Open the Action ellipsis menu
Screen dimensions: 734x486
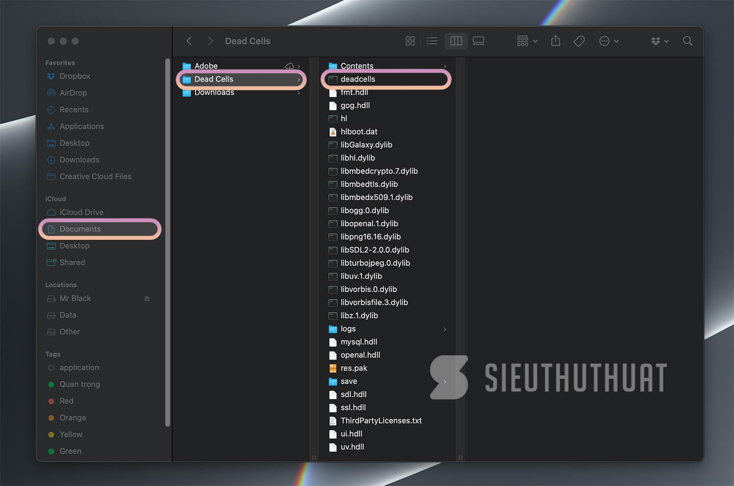pos(609,41)
